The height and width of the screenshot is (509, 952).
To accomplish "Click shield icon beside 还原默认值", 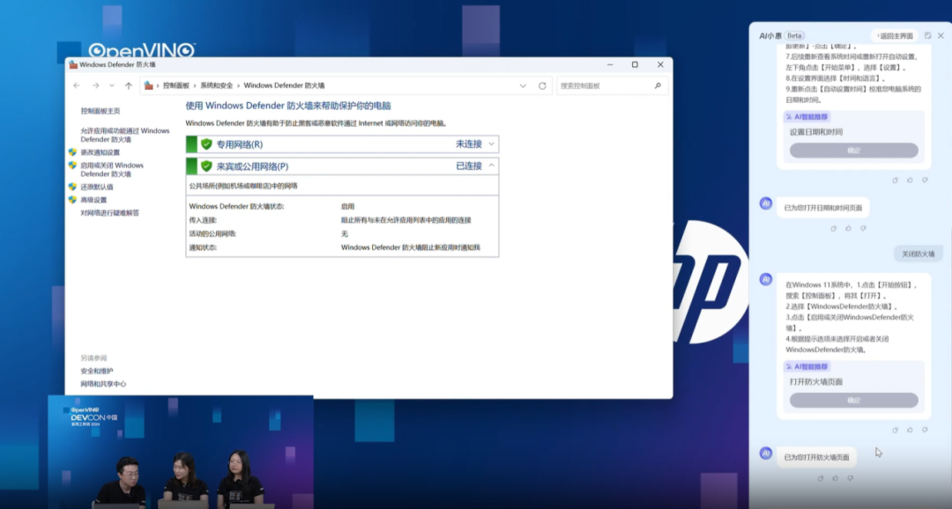I will tap(73, 187).
